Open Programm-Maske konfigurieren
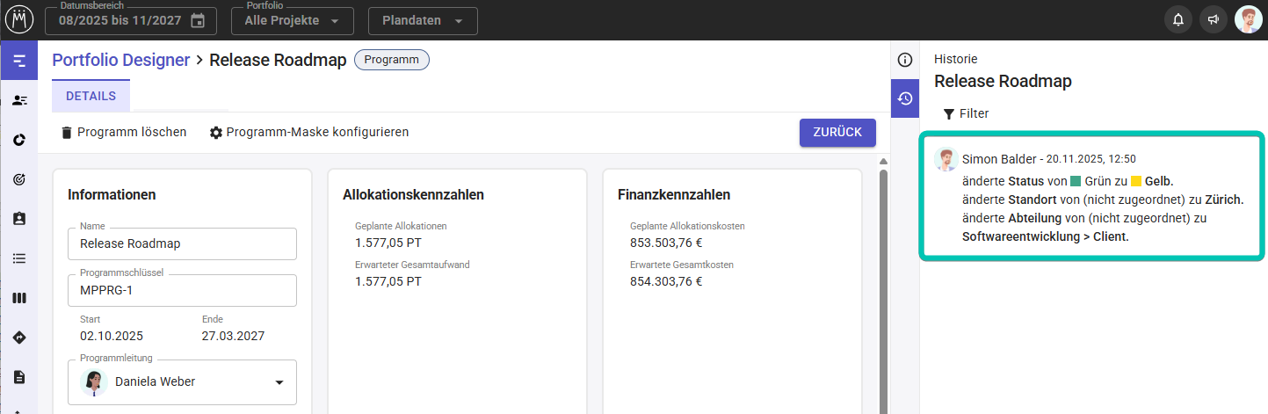The image size is (1268, 414). coord(308,132)
